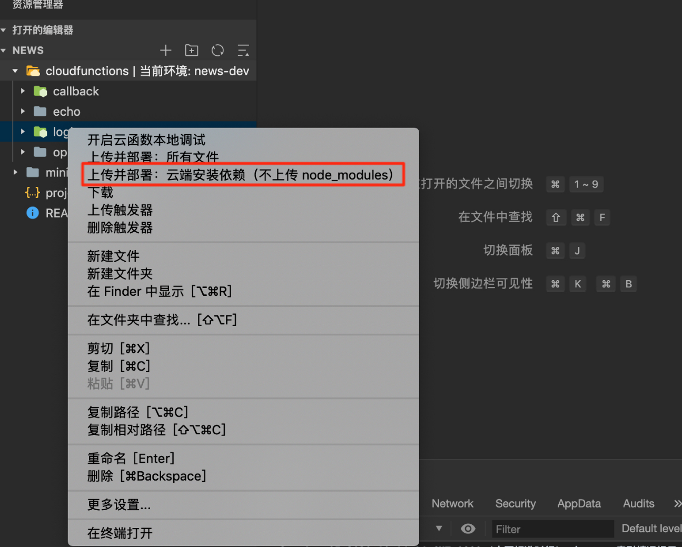Collapse all folders with the NEWS header icon

[243, 50]
